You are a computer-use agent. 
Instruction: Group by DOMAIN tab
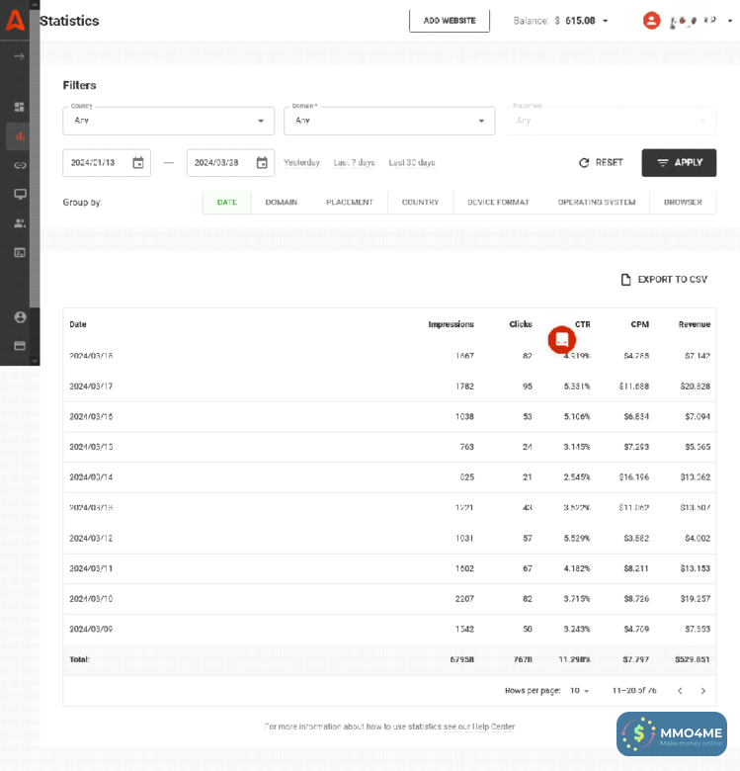click(x=281, y=202)
